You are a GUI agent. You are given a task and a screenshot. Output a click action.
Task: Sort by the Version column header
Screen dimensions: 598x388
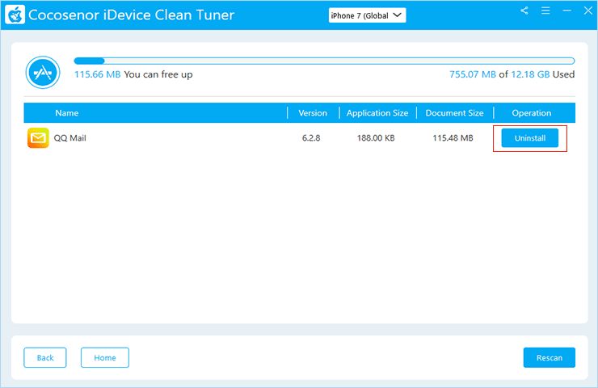point(313,113)
